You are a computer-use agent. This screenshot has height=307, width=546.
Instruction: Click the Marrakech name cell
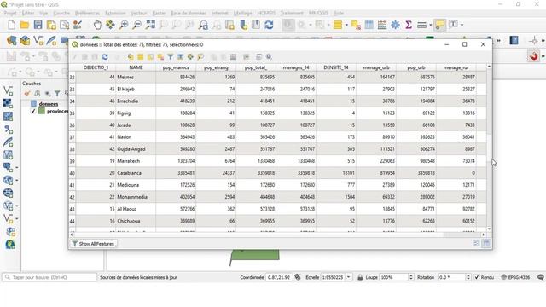pos(136,161)
